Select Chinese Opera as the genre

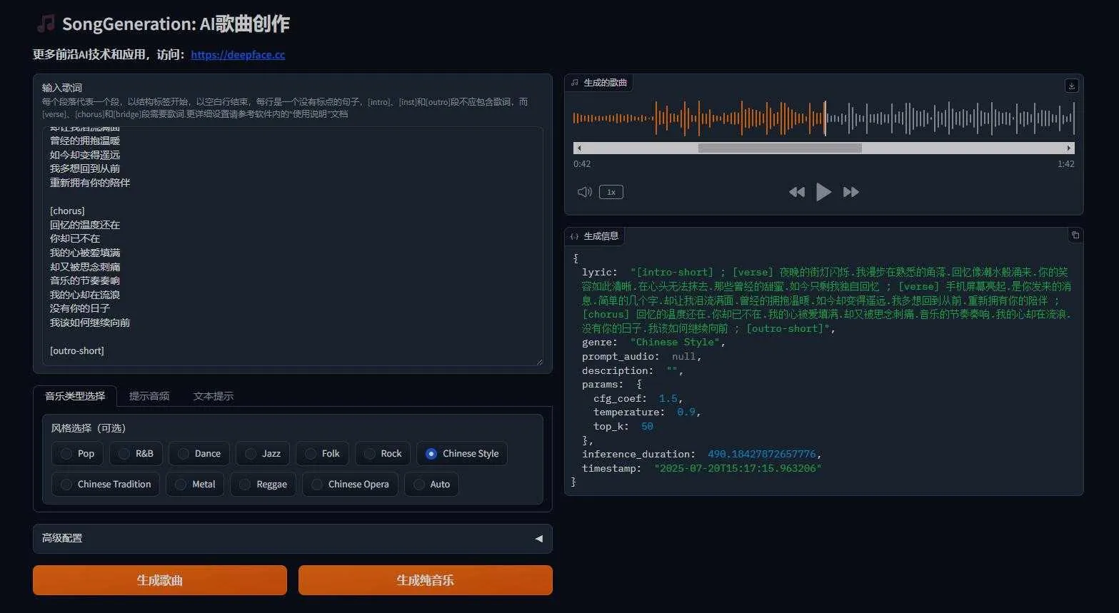point(317,485)
